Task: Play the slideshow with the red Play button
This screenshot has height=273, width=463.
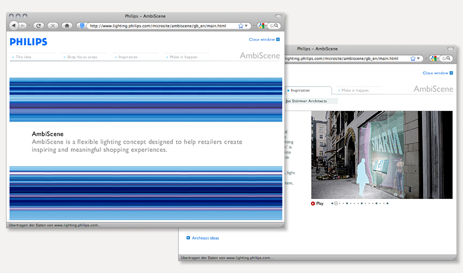Action: [x=317, y=204]
